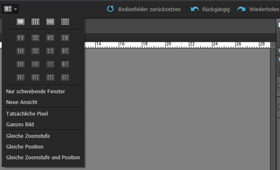Select the consolidate-all single window layout
This screenshot has width=280, height=170.
[x=21, y=22]
